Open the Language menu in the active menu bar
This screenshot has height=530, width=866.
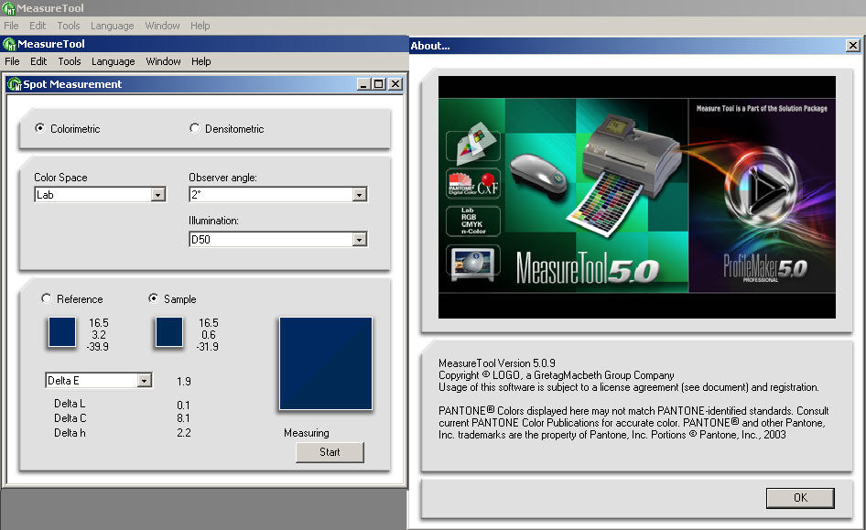click(114, 61)
